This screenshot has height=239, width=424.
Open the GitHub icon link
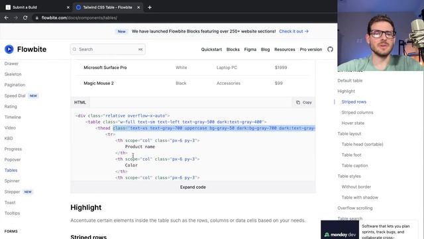point(330,49)
